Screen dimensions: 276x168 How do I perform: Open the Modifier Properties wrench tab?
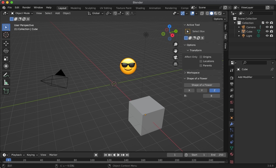click(231, 124)
